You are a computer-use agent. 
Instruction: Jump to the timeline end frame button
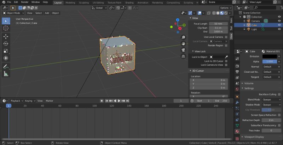coord(127,101)
